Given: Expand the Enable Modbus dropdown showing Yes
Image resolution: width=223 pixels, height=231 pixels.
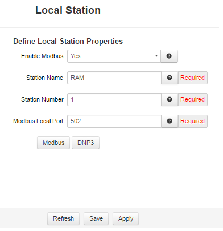Looking at the screenshot, I should pyautogui.click(x=114, y=56).
